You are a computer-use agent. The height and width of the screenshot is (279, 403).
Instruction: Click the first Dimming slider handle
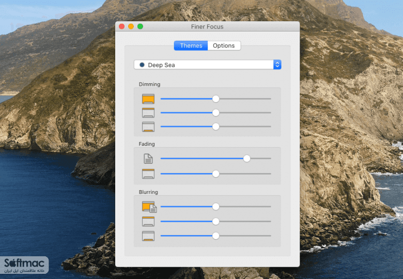click(216, 99)
